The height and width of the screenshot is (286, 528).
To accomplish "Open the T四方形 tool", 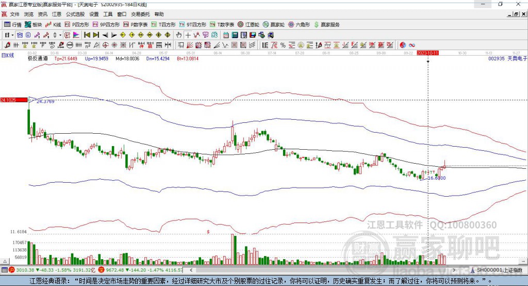I will pyautogui.click(x=163, y=25).
